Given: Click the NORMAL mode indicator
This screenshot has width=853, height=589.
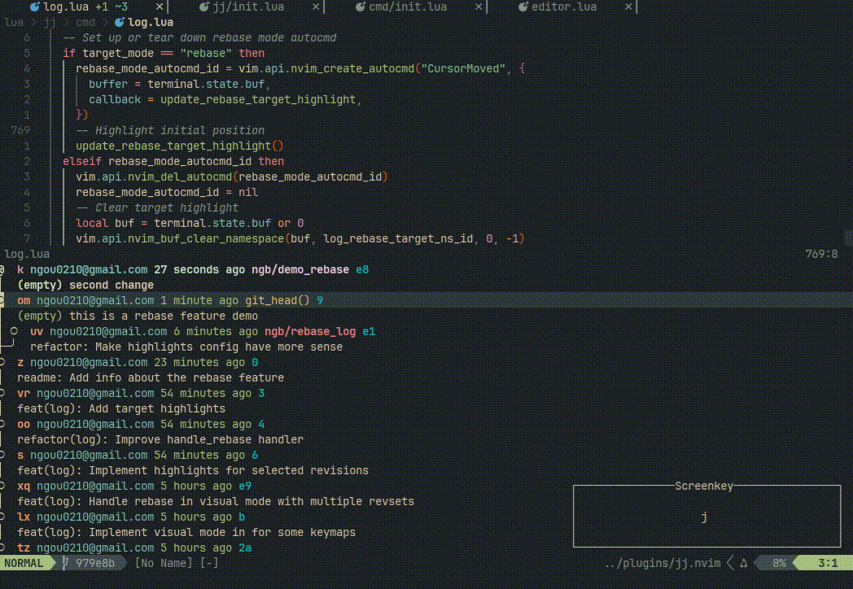Looking at the screenshot, I should point(24,563).
